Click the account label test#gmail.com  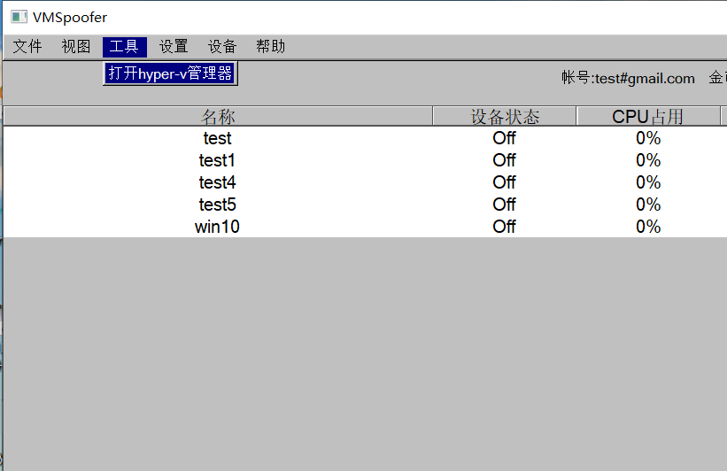tap(628, 79)
